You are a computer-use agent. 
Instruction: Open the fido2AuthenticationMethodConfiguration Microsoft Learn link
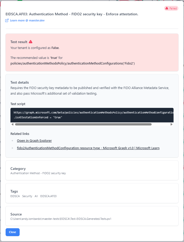(88, 148)
